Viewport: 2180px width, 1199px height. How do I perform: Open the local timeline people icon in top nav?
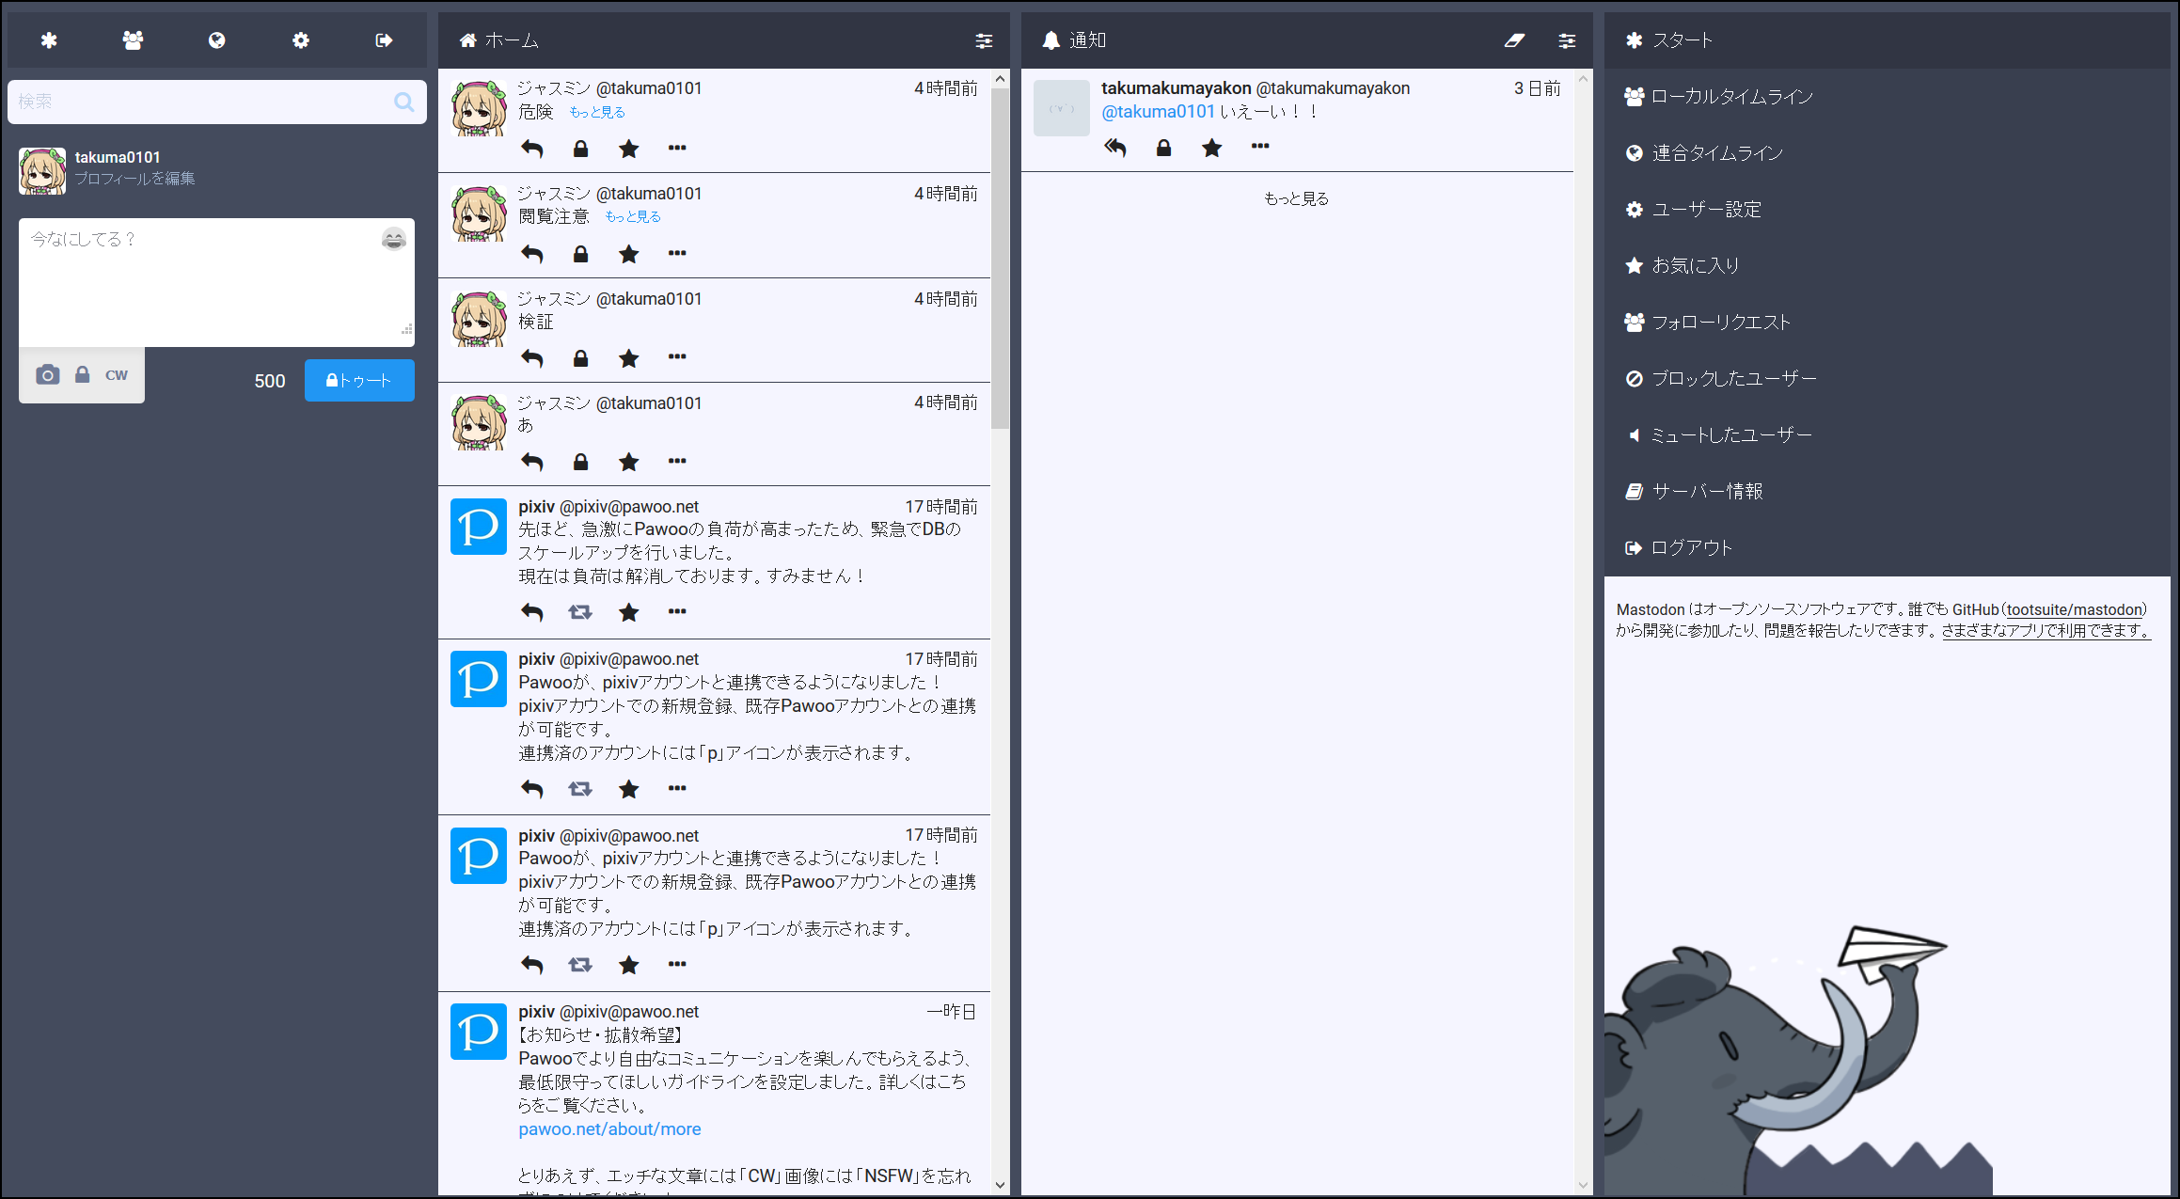pos(133,40)
